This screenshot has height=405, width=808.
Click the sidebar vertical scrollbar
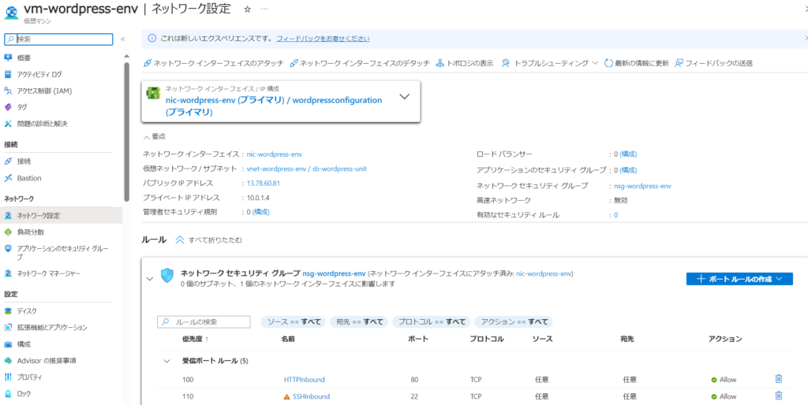point(127,133)
